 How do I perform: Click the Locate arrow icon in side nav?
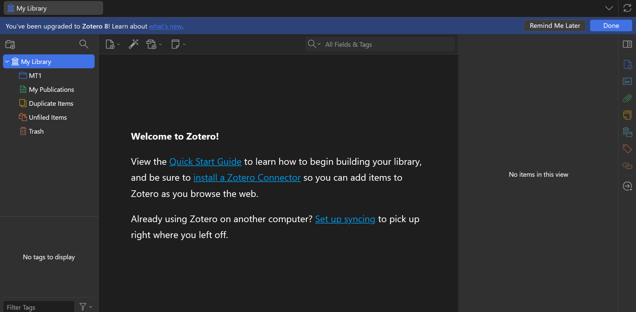[x=627, y=186]
